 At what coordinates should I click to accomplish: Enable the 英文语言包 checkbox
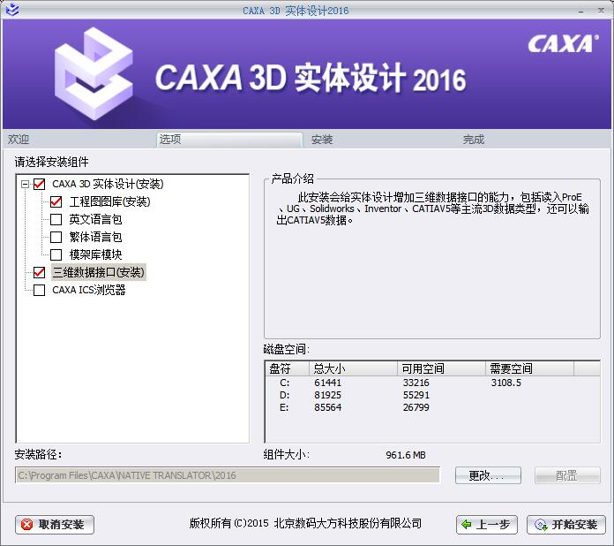tap(56, 219)
